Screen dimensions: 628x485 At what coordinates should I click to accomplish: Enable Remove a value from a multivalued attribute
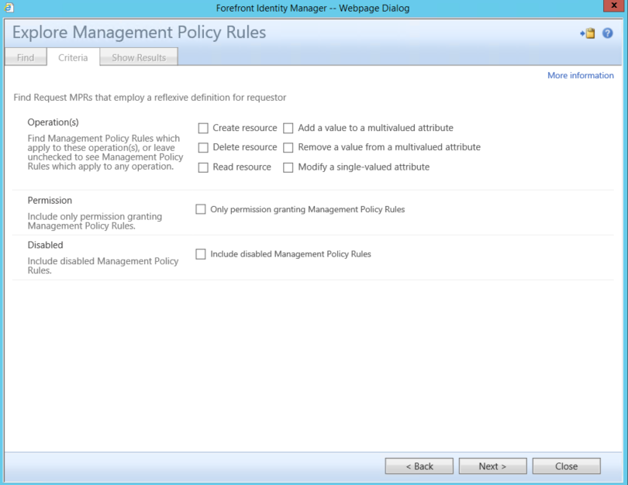(x=288, y=148)
